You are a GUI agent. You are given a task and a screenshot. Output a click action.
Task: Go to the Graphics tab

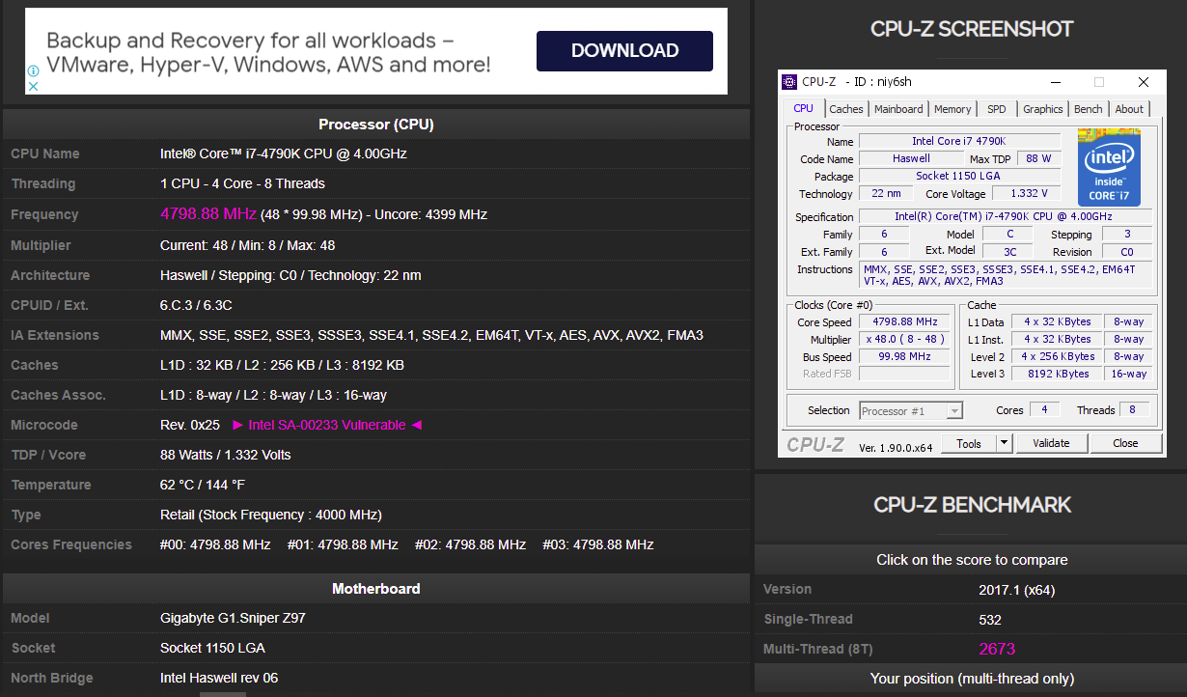(x=1042, y=109)
